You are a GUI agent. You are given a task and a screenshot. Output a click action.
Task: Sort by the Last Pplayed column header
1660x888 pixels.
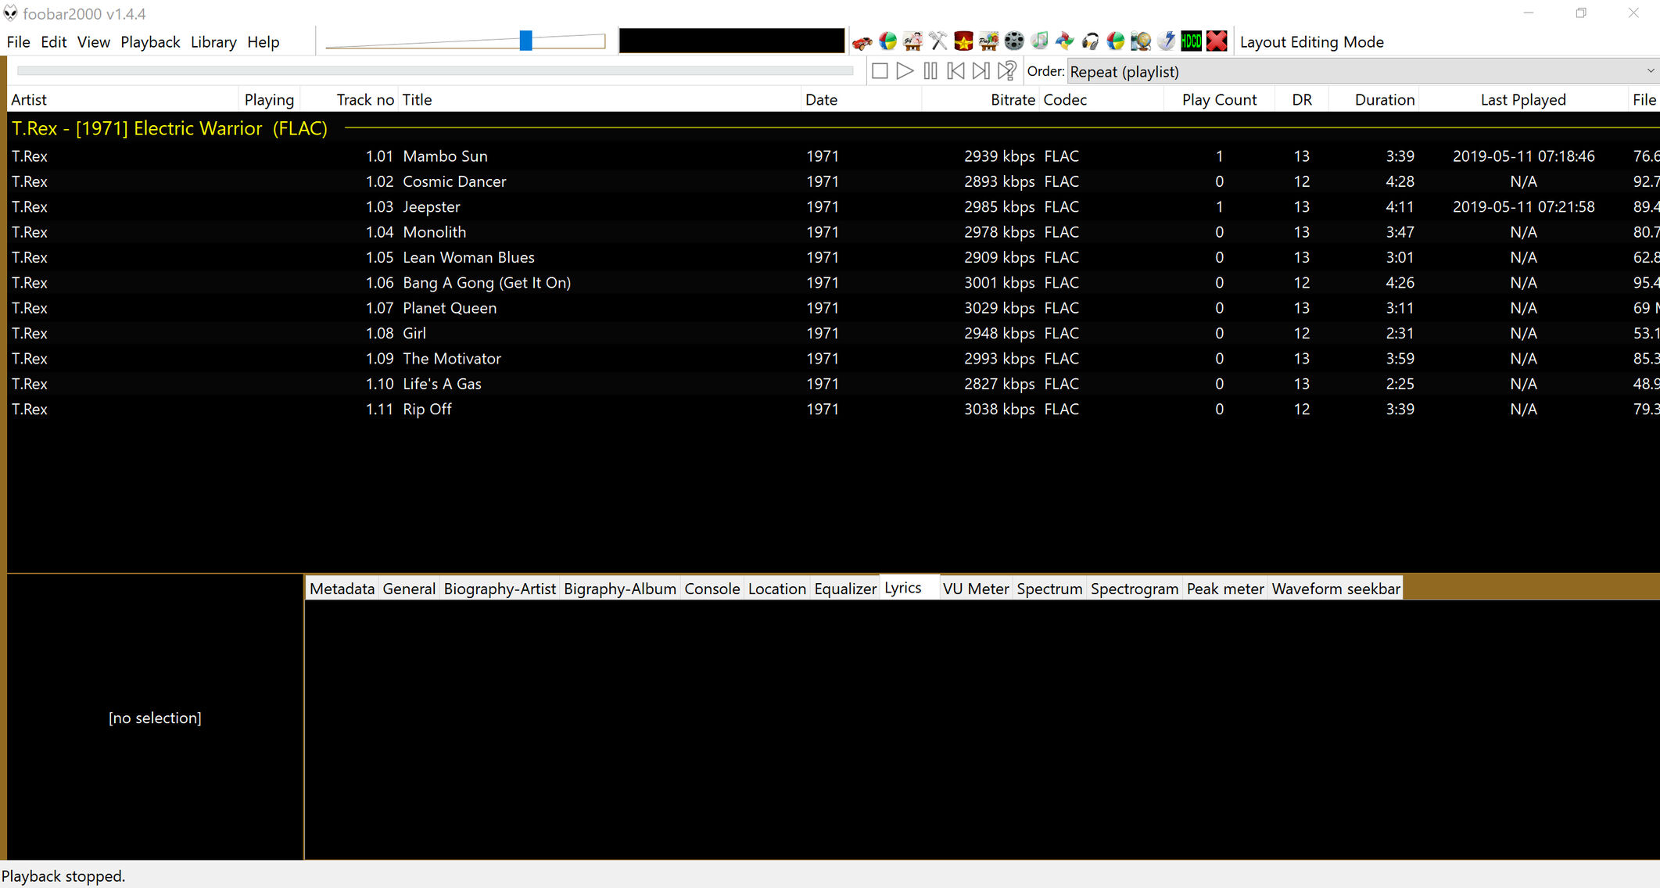(x=1523, y=99)
